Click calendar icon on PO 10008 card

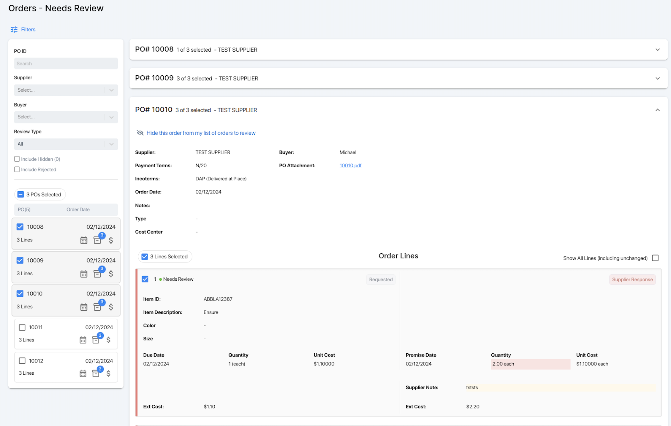(84, 240)
